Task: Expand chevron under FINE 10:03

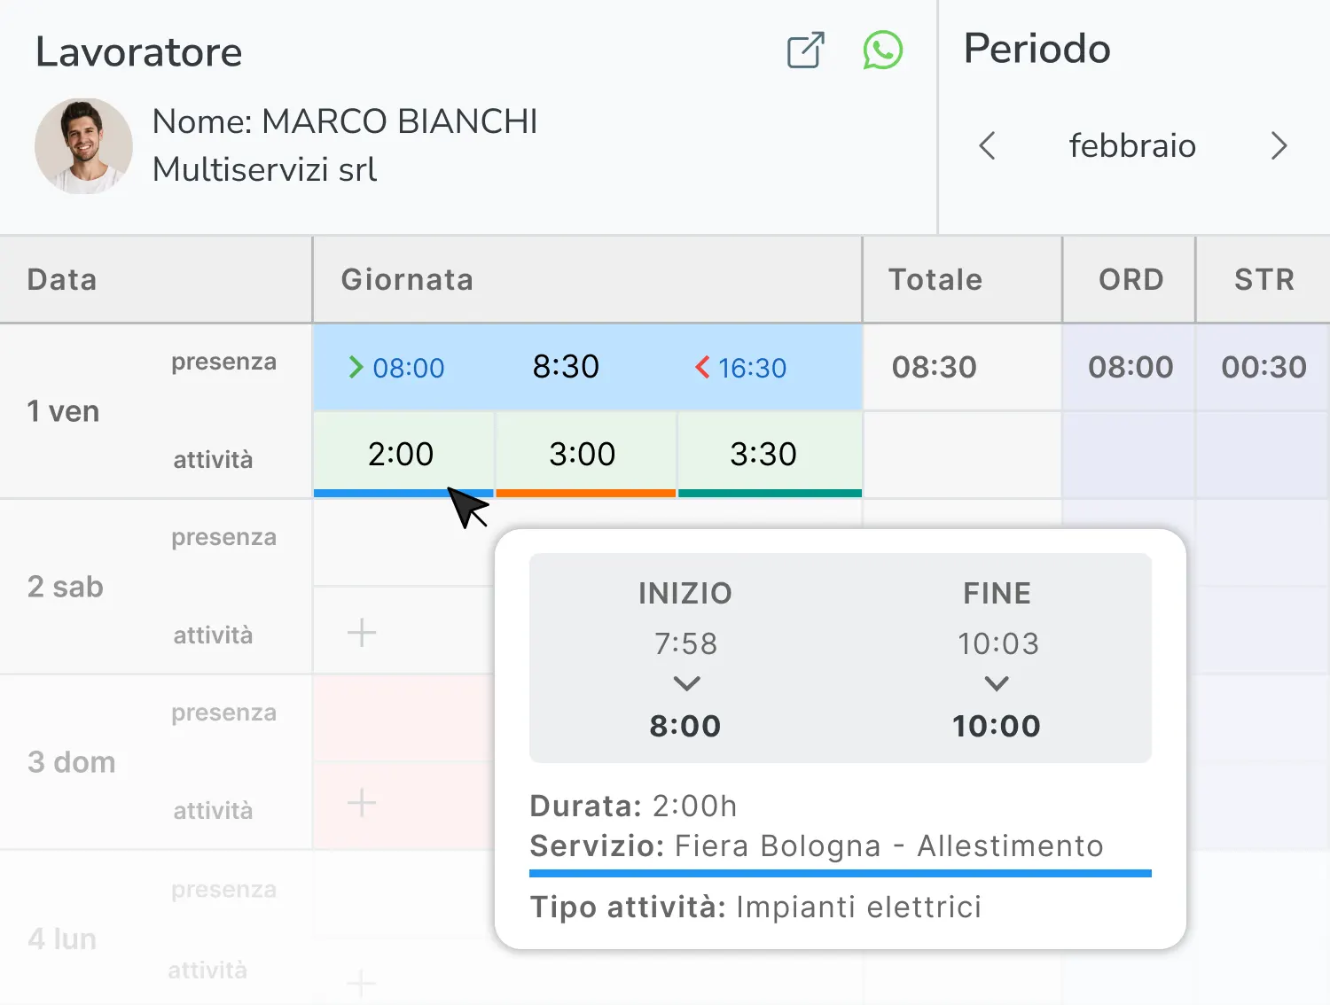Action: [997, 683]
